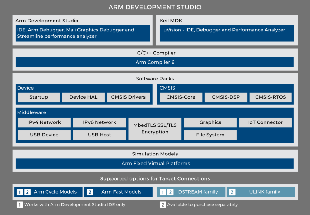Select the USB Host block
Image resolution: width=310 pixels, height=215 pixels.
click(x=99, y=135)
